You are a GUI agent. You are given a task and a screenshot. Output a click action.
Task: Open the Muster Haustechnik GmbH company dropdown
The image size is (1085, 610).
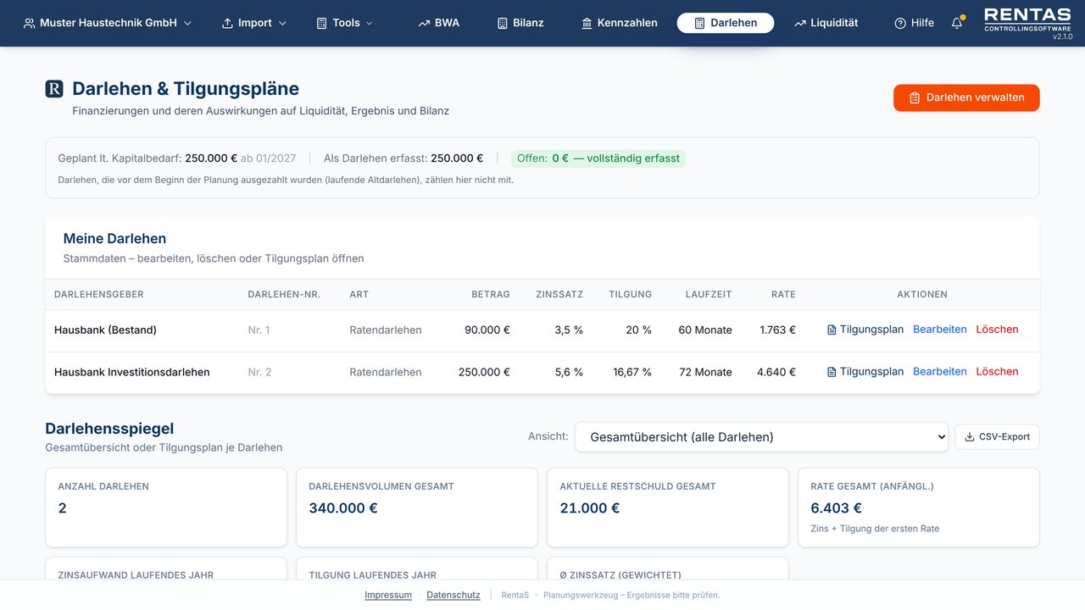108,23
